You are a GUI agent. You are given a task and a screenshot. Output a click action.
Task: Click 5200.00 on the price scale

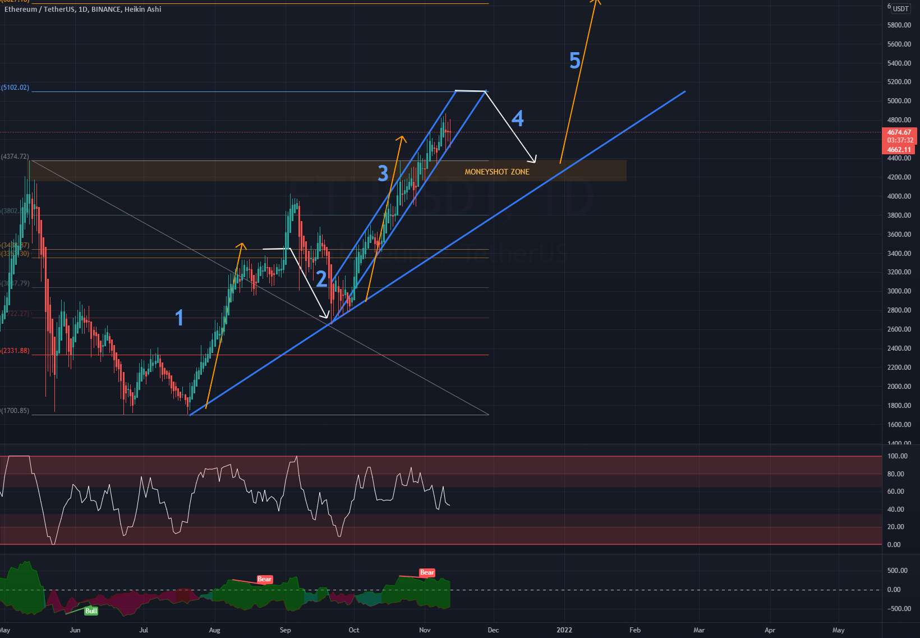point(899,82)
